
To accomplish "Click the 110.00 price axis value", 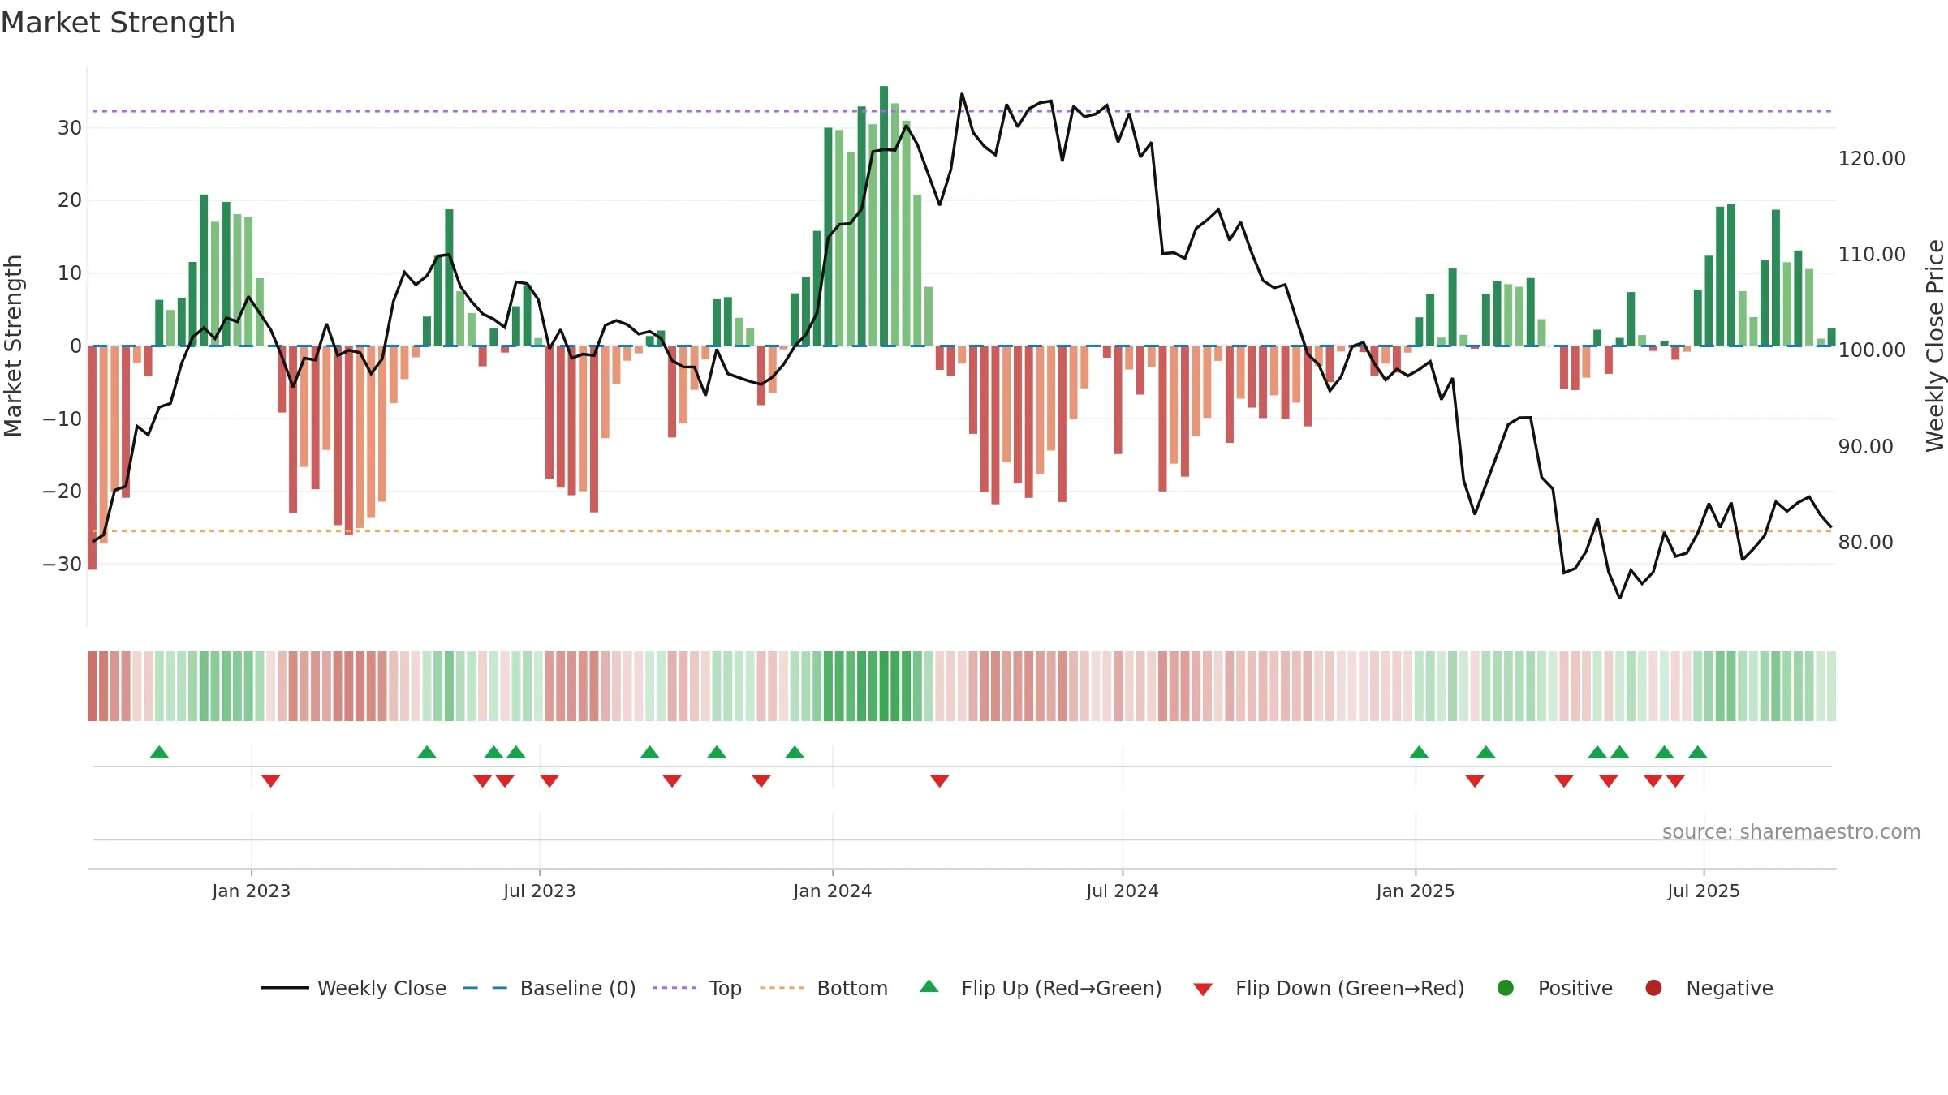I will point(1872,254).
